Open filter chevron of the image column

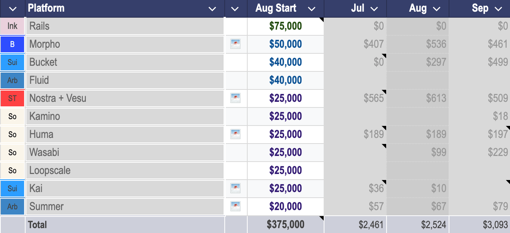[x=235, y=9]
